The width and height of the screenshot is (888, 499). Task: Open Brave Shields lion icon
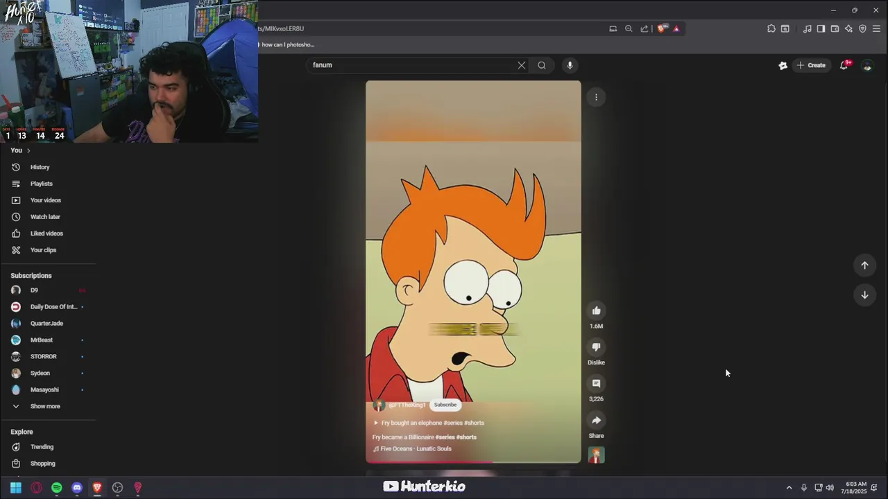coord(661,28)
